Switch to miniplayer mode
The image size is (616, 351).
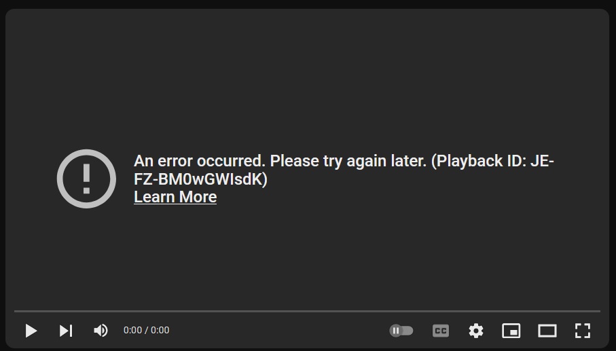click(511, 331)
